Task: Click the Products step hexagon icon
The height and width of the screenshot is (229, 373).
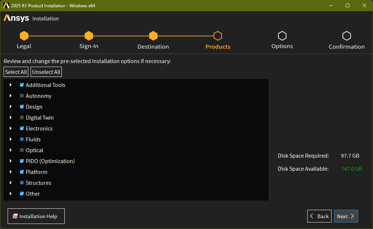Action: pos(218,36)
